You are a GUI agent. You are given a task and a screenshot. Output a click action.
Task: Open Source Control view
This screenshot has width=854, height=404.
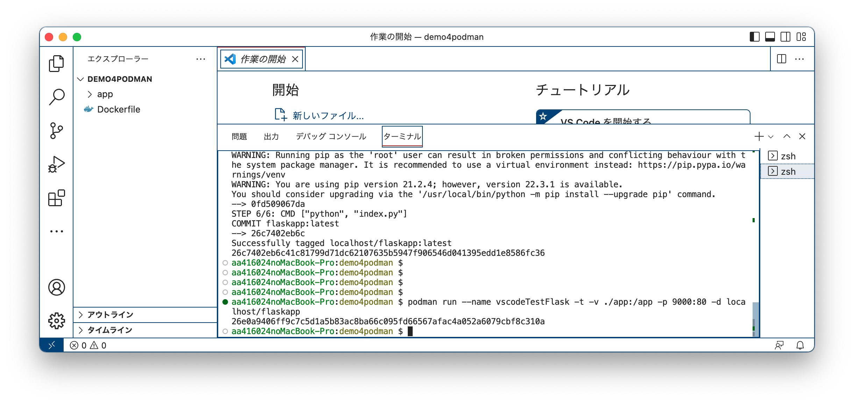tap(56, 130)
